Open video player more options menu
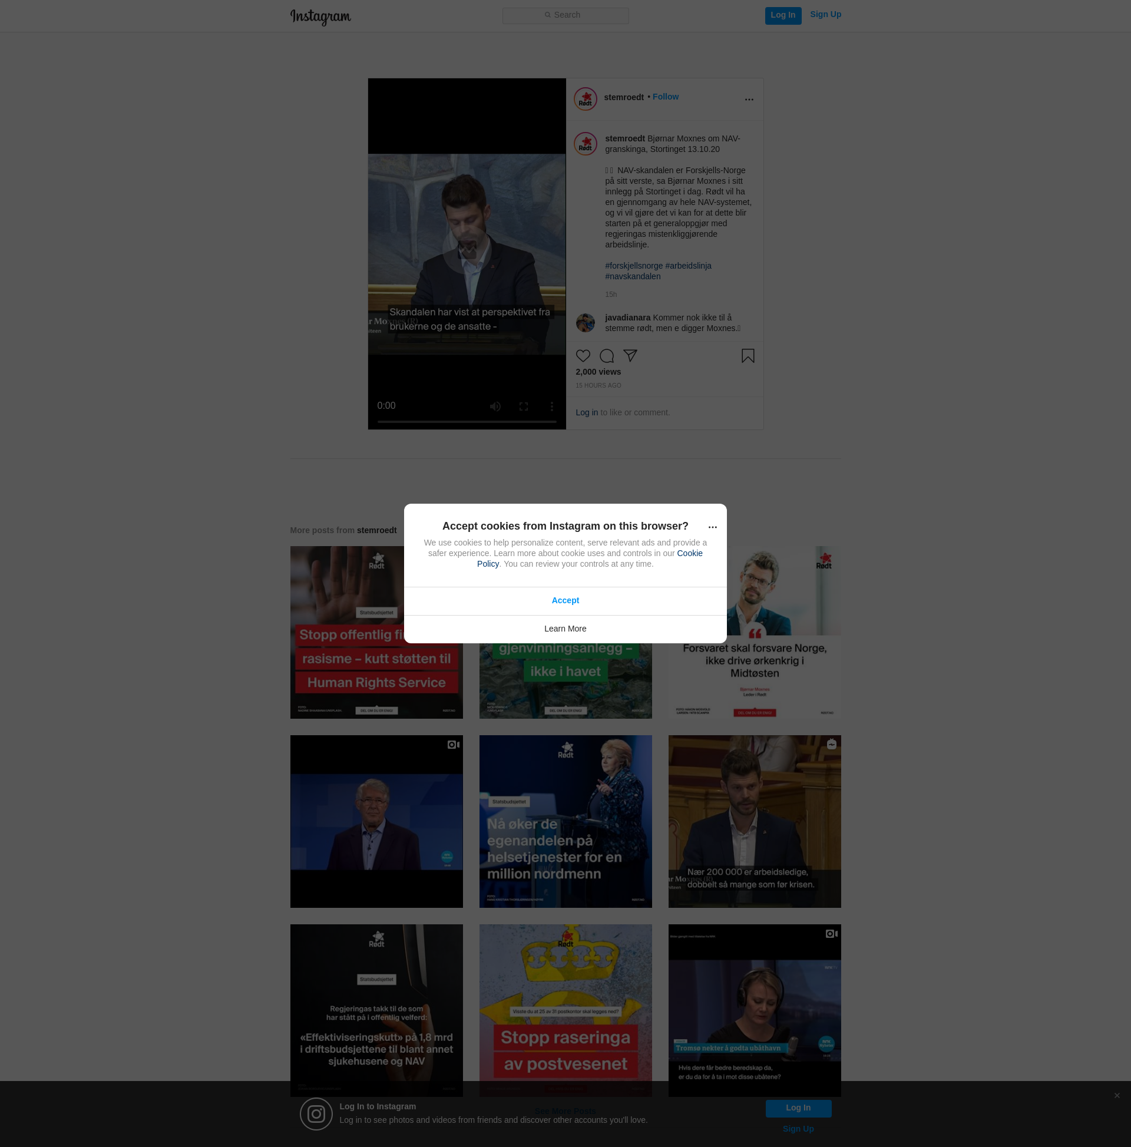 tap(551, 406)
